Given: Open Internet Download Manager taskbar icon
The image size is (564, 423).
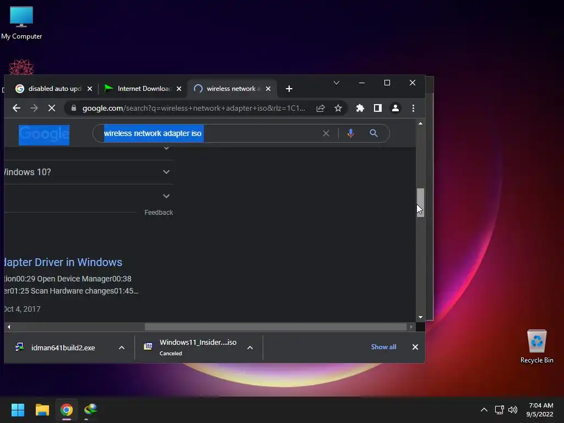Looking at the screenshot, I should 90,410.
